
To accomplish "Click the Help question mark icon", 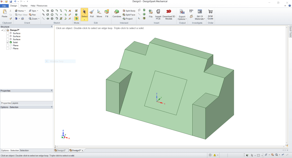I will [x=290, y=6].
